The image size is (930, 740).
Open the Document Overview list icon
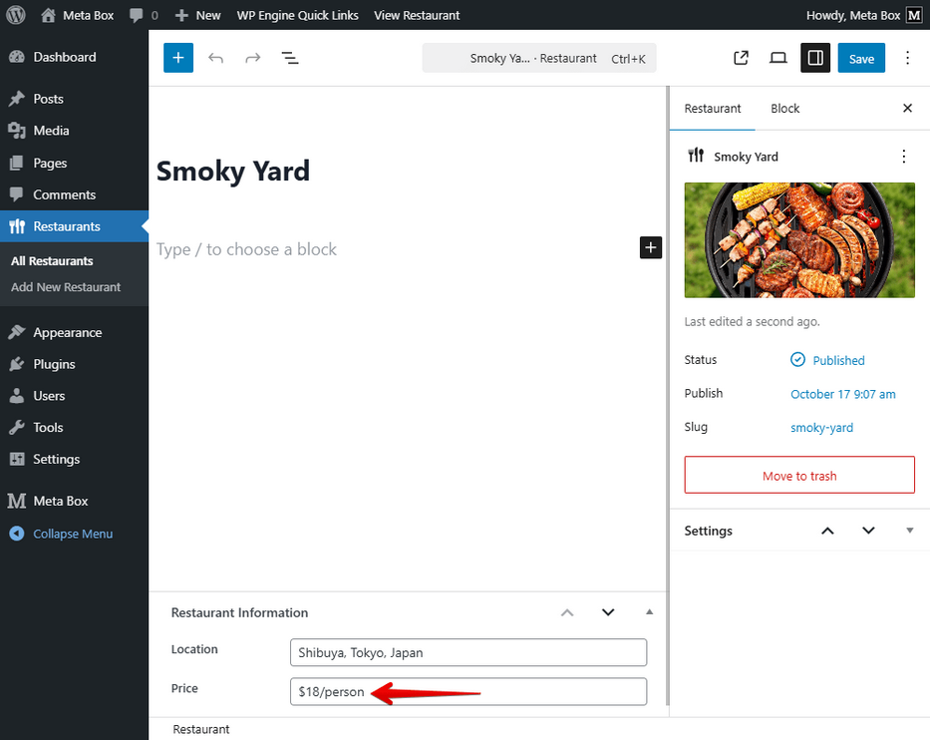290,58
